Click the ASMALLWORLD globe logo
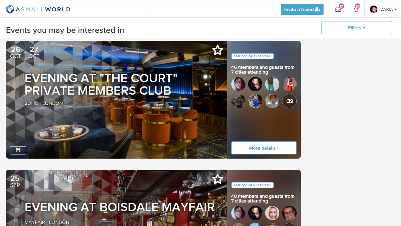The height and width of the screenshot is (226, 401). 10,9
